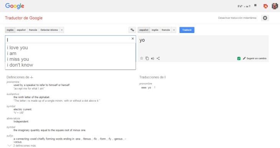Viewport: 280px width, 148px height.
Task: Choose the 'i am' suggestion
Action: pos(70,53)
